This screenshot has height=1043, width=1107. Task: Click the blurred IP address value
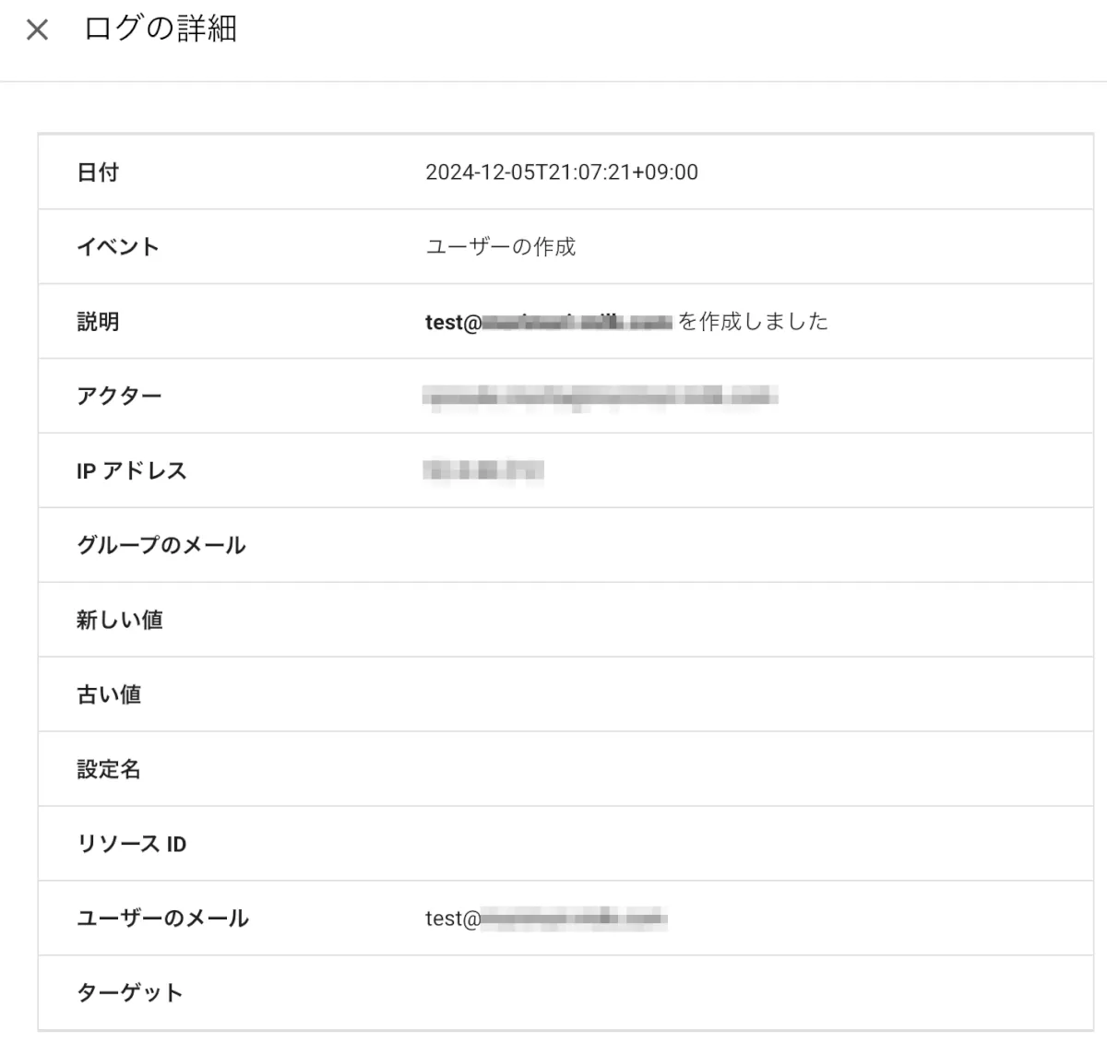tap(483, 471)
